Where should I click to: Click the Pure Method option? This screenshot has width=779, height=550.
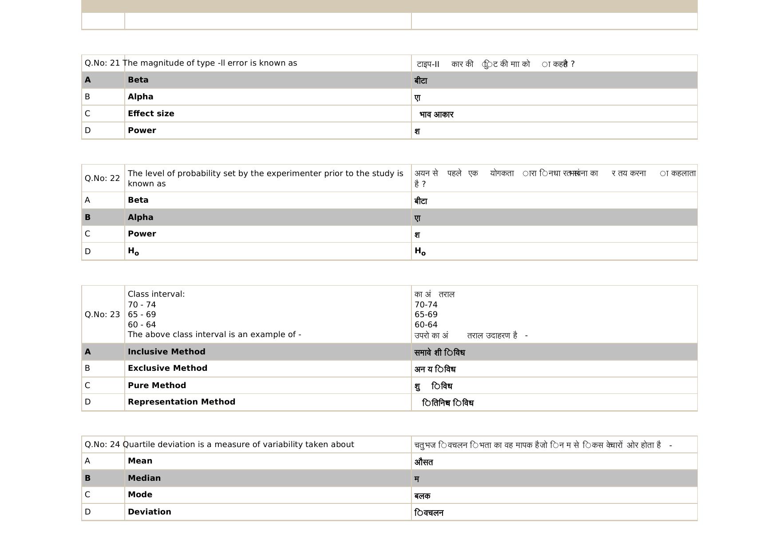point(157,385)
